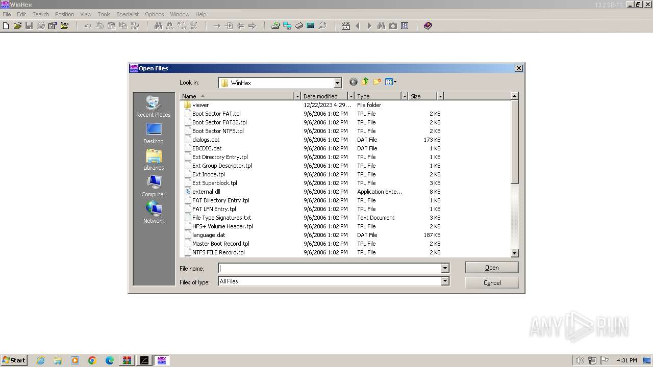653x367 pixels.
Task: Open Libraries in the places sidebar
Action: point(154,160)
